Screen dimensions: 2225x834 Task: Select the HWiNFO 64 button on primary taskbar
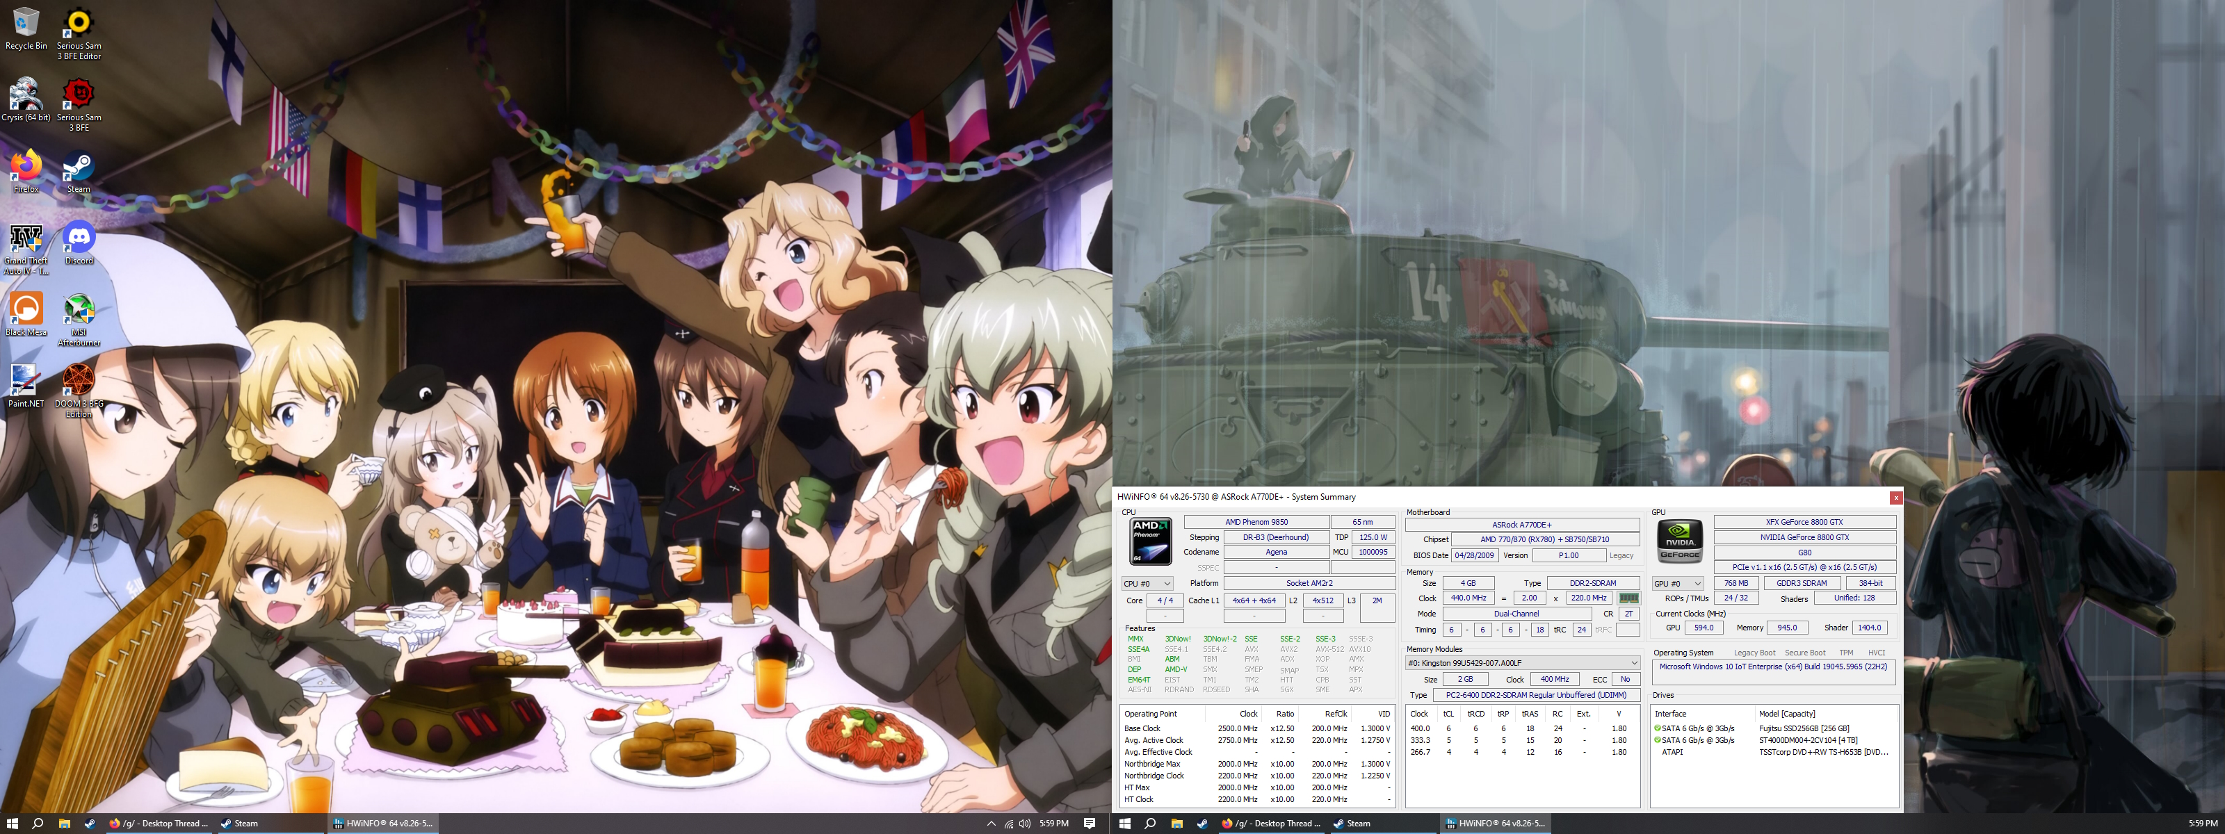click(382, 824)
